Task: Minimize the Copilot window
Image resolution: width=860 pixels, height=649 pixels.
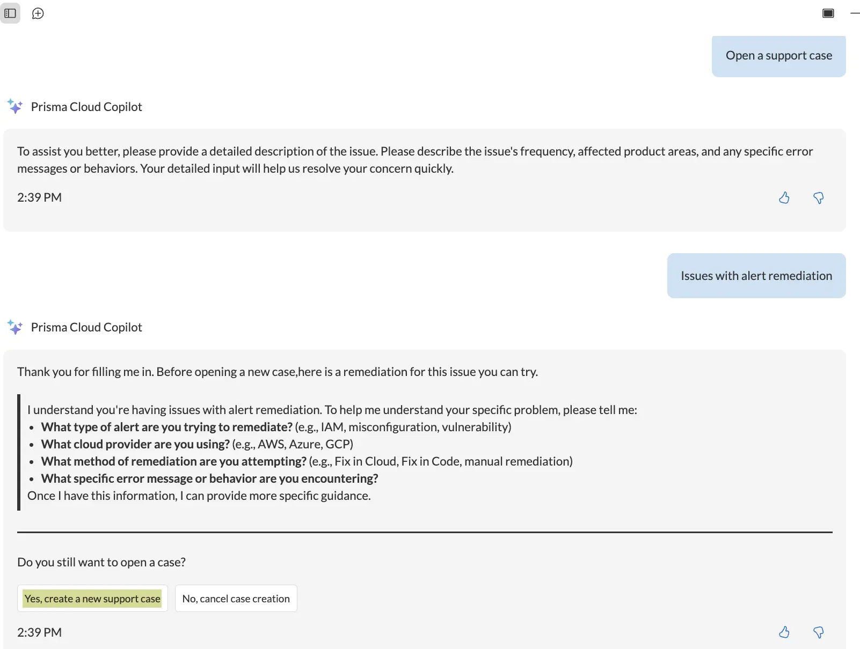Action: click(x=855, y=13)
